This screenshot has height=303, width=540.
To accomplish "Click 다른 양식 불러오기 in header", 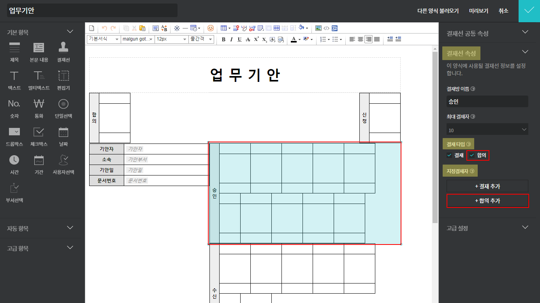I will (x=438, y=11).
